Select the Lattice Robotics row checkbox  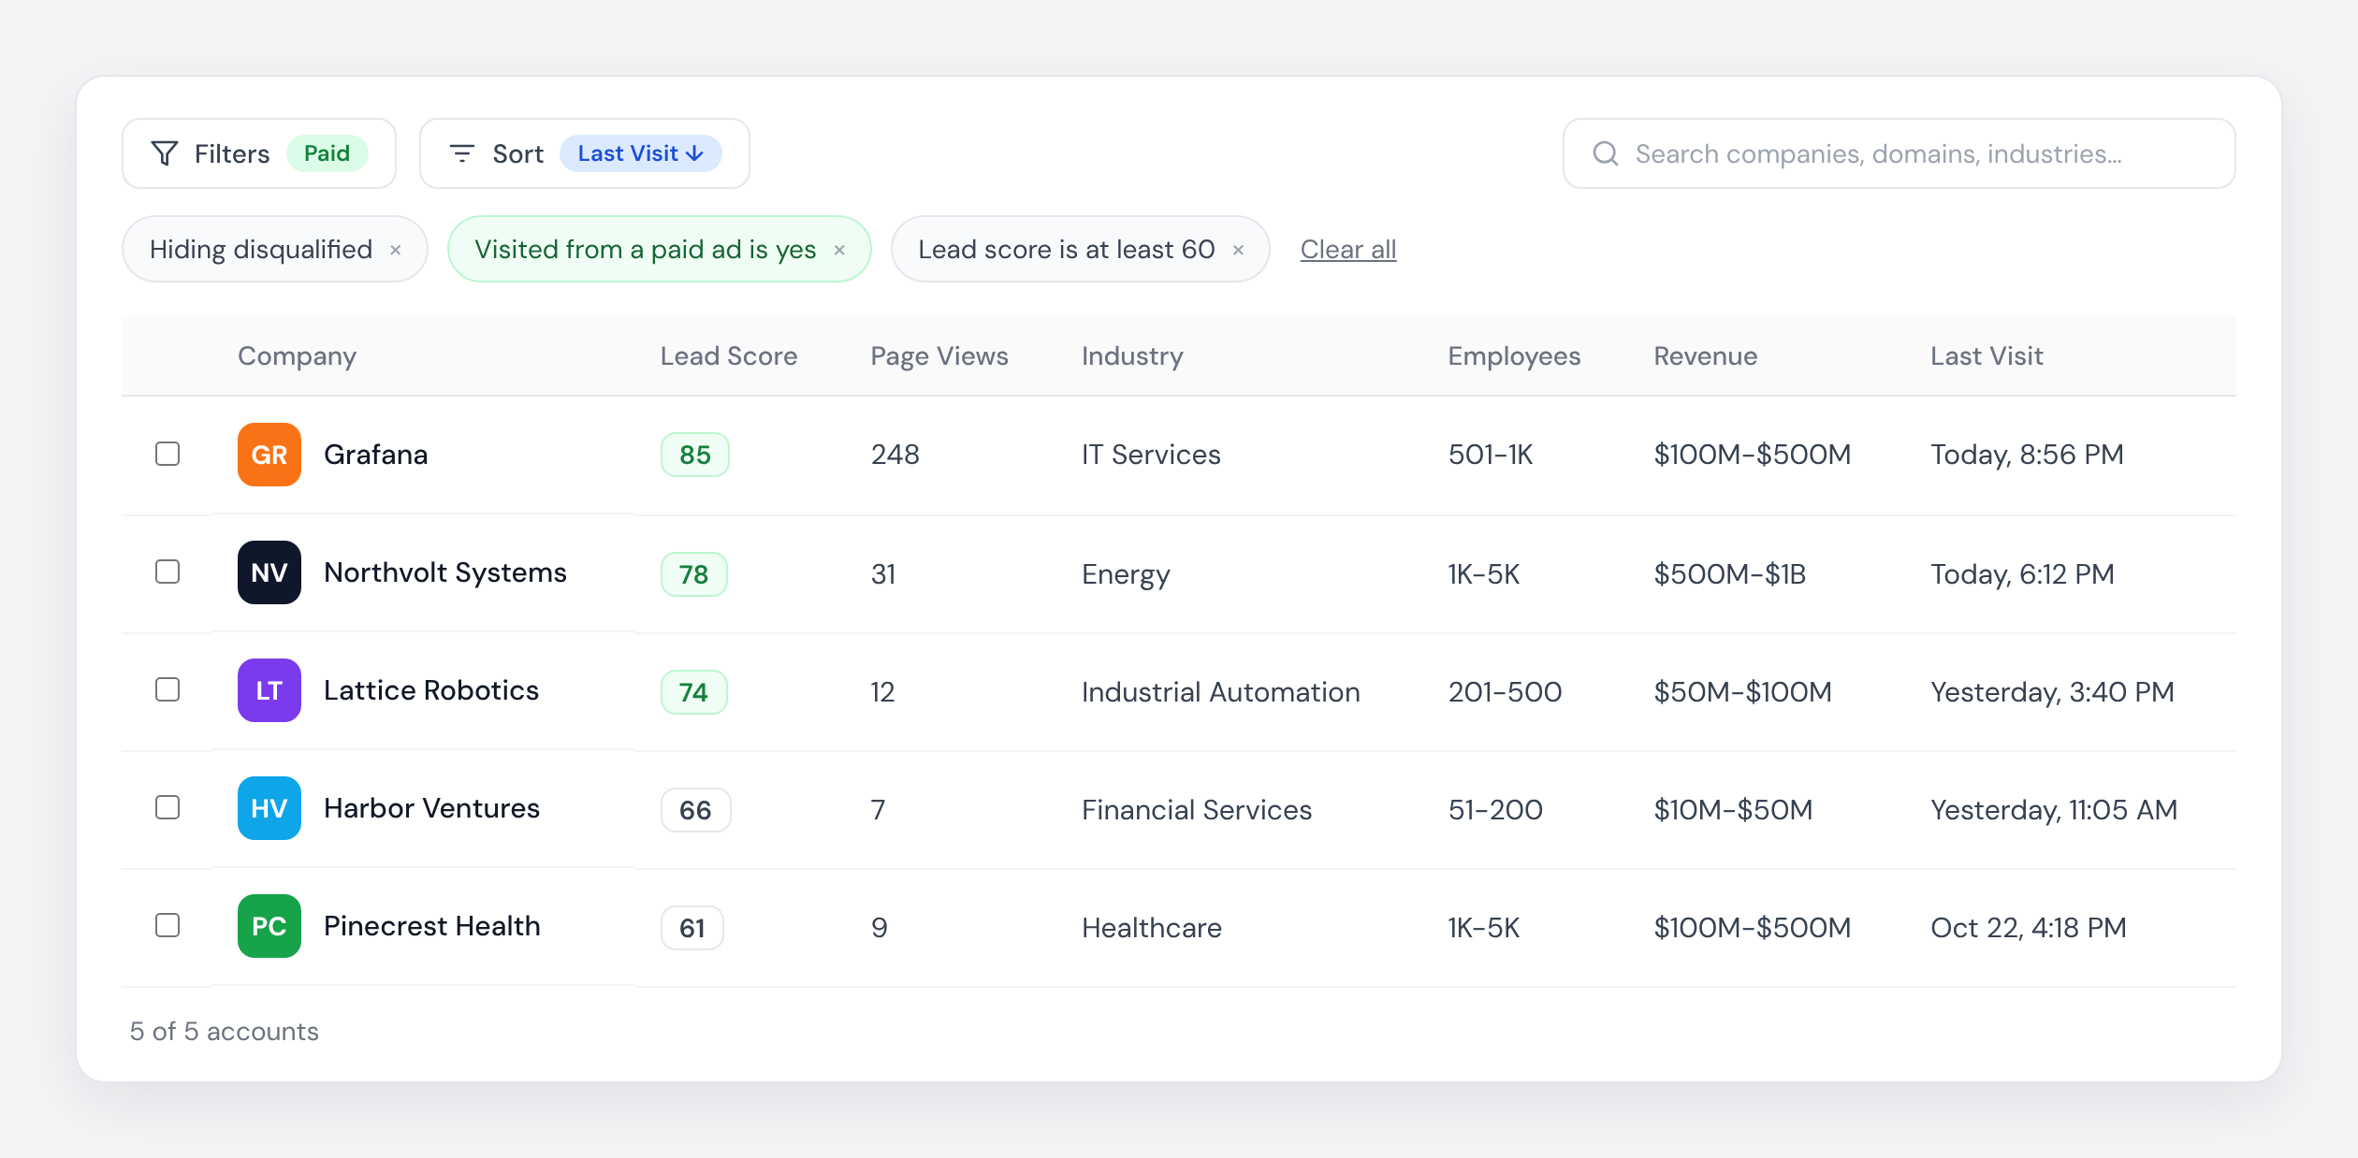click(x=167, y=689)
